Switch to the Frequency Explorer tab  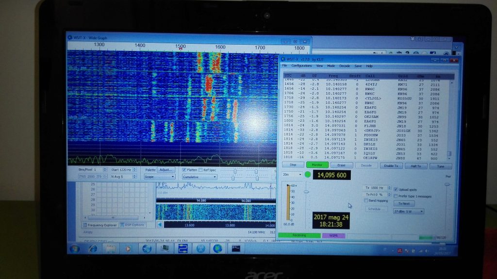[100, 225]
